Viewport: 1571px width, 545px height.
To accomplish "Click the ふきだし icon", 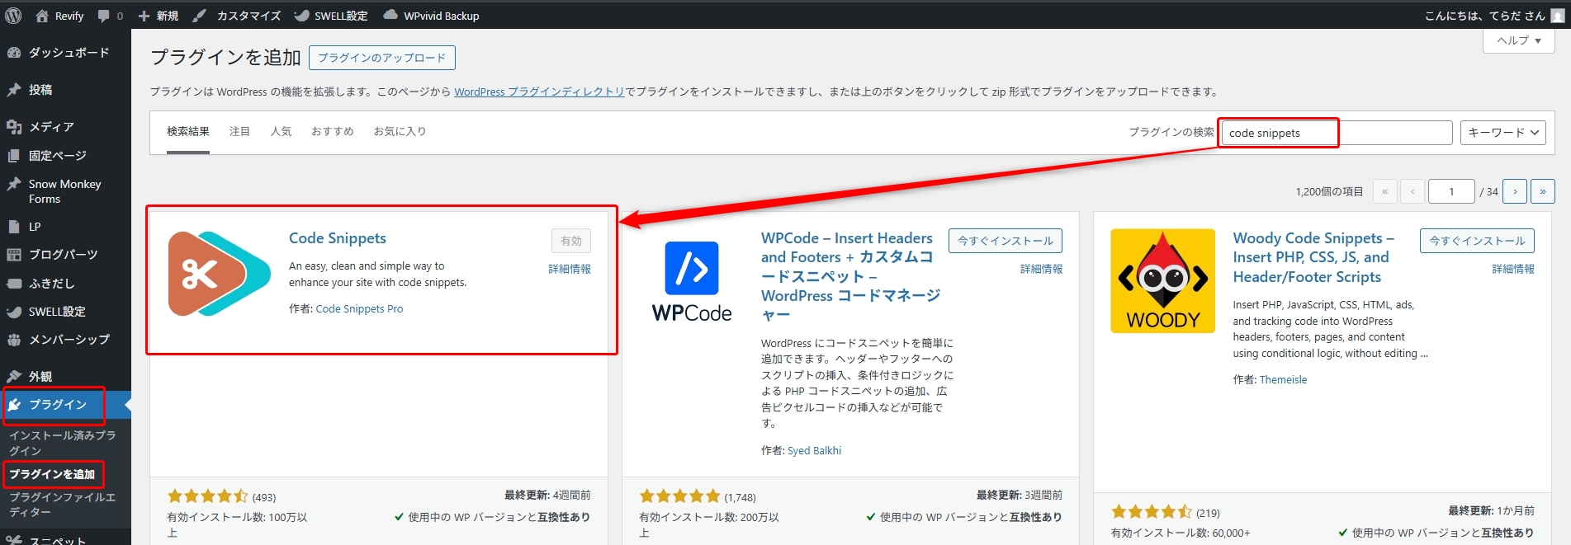I will (x=14, y=284).
